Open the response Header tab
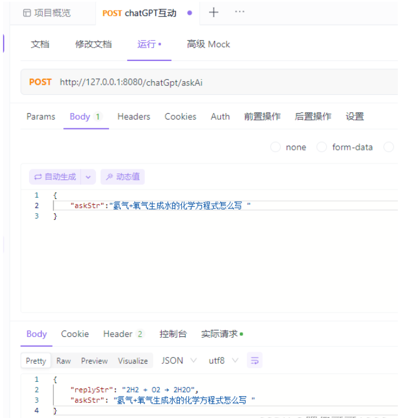399x418 pixels. [x=124, y=334]
